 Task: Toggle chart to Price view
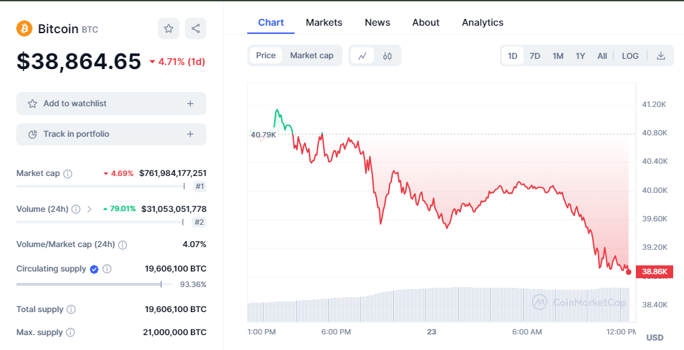[265, 56]
